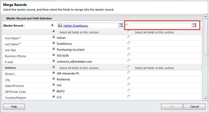Image resolution: width=209 pixels, height=113 pixels.
Task: Click the Cancel button
Action: [195, 107]
